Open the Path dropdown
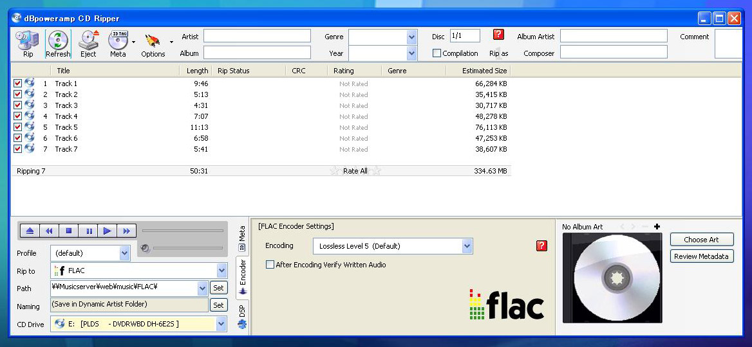Image resolution: width=752 pixels, height=347 pixels. 202,288
